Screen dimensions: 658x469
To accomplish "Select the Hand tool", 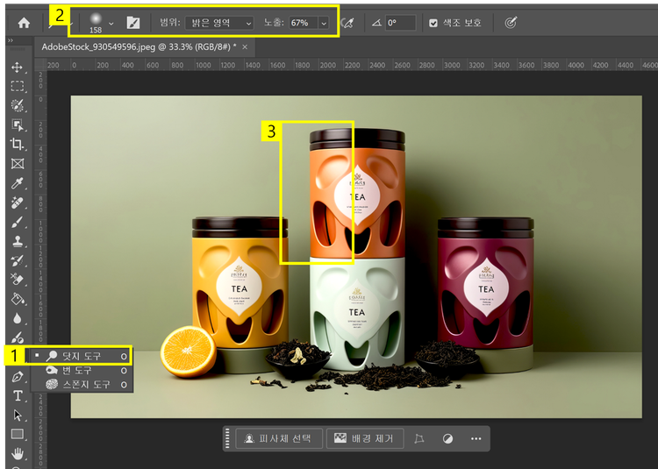I will click(17, 452).
